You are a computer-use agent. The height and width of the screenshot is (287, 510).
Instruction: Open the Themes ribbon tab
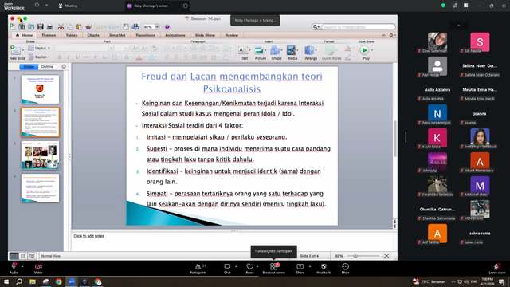coord(49,35)
